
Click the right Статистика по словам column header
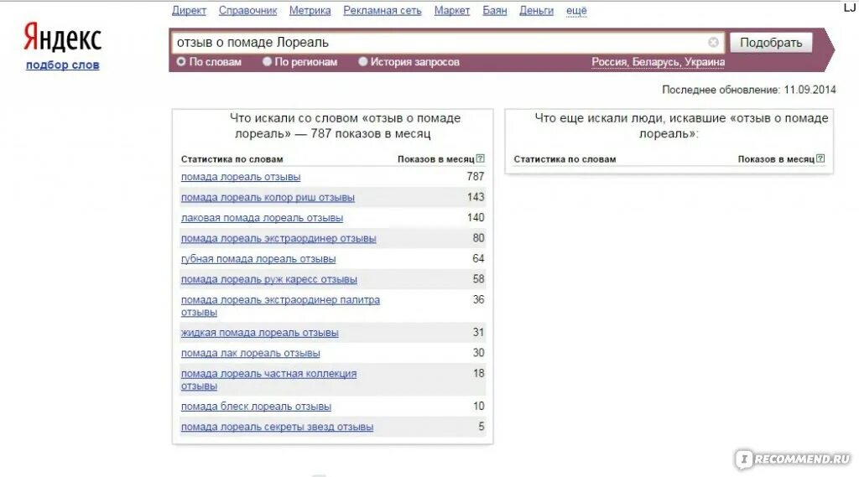tap(565, 159)
